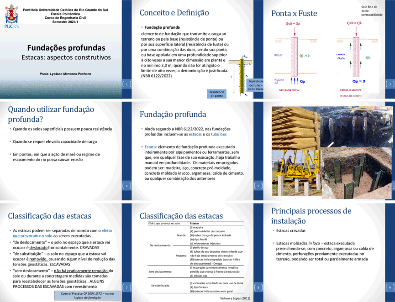Image resolution: width=395 pixels, height=302 pixels.
Task: Open the 'Conceito e Definição' slide title
Action: point(174,13)
